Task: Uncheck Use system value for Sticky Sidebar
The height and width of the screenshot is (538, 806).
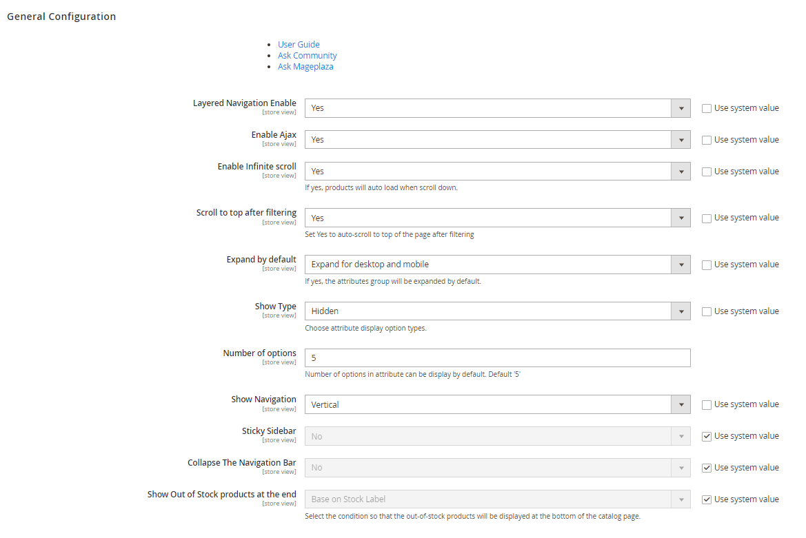Action: 707,436
